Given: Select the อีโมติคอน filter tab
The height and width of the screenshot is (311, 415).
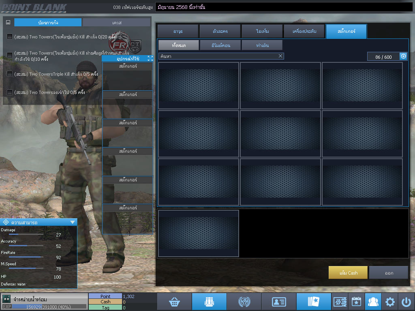Looking at the screenshot, I should [220, 45].
